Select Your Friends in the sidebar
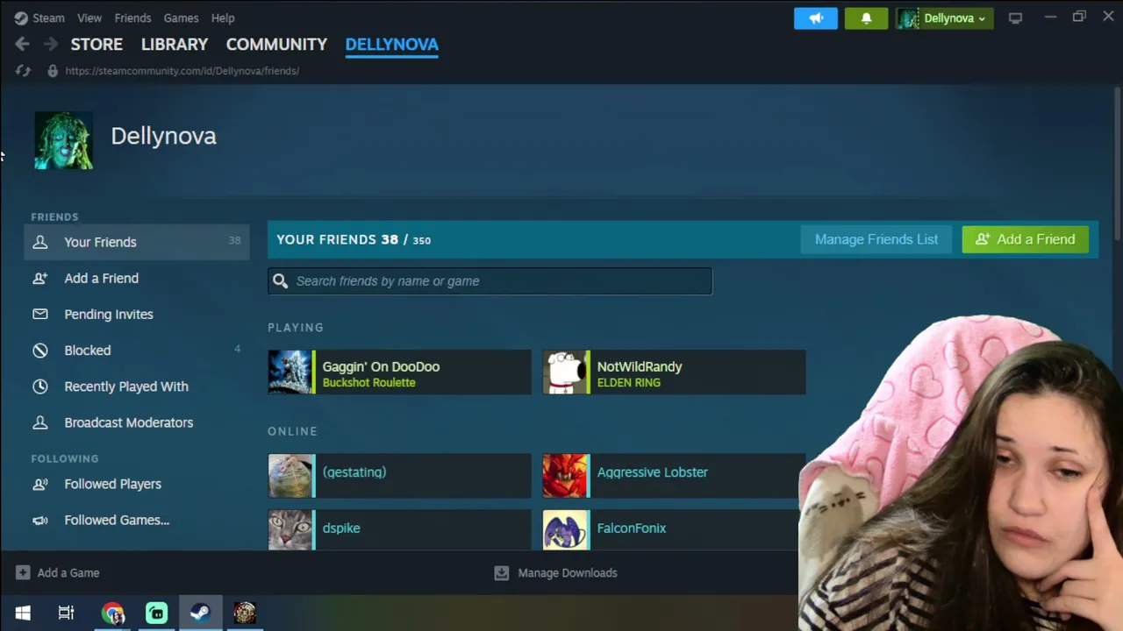Viewport: 1123px width, 631px height. click(x=137, y=242)
